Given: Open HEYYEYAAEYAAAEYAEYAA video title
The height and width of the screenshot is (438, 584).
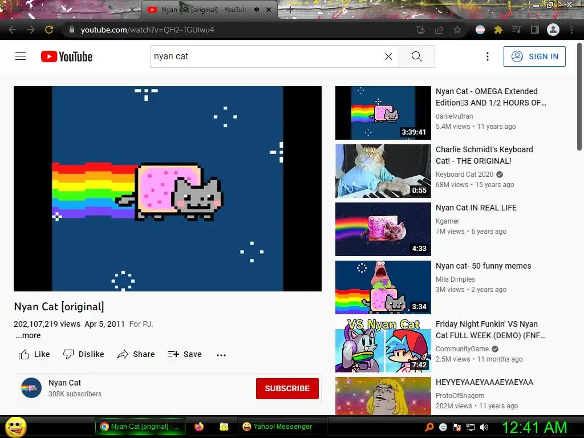Looking at the screenshot, I should pyautogui.click(x=484, y=382).
